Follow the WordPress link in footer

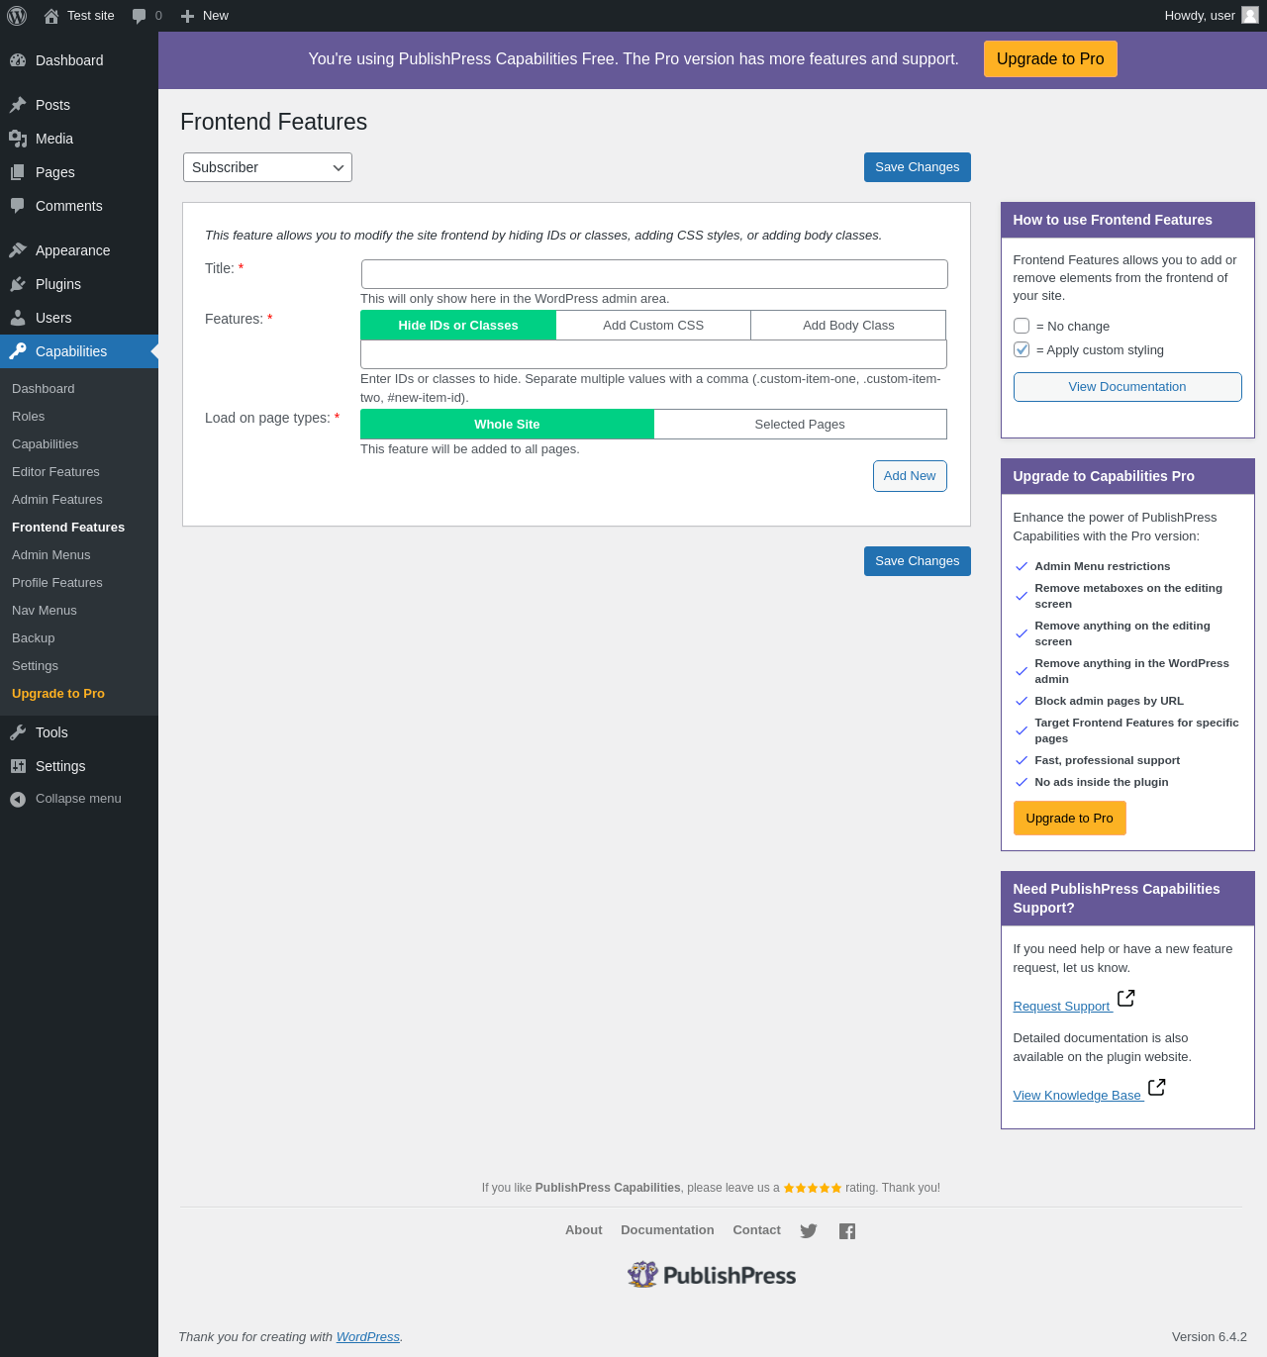[368, 1337]
